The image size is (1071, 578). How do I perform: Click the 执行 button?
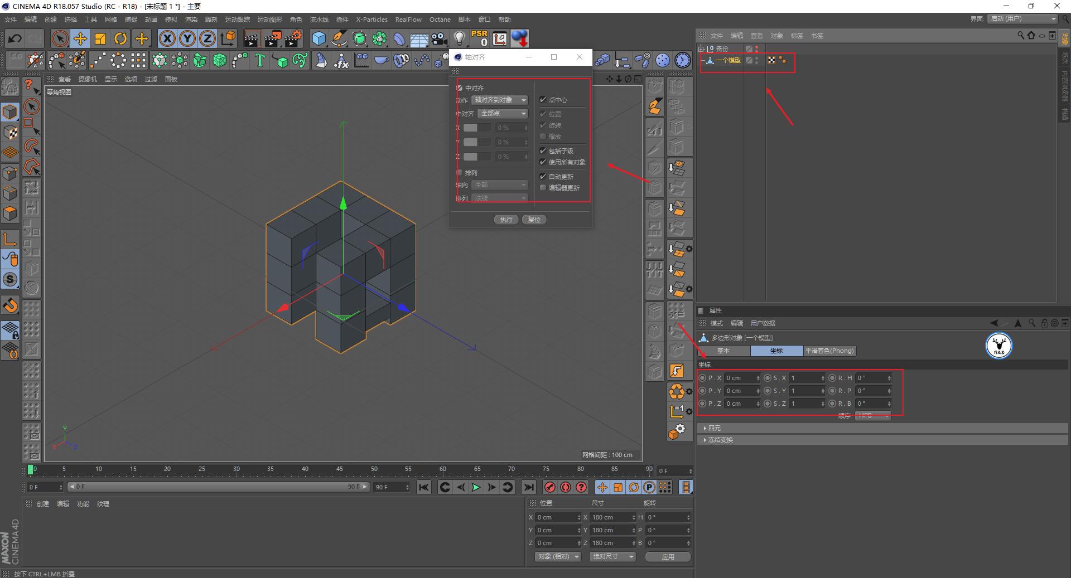click(x=506, y=220)
